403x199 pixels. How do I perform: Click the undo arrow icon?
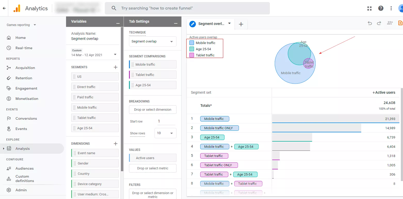click(x=370, y=23)
